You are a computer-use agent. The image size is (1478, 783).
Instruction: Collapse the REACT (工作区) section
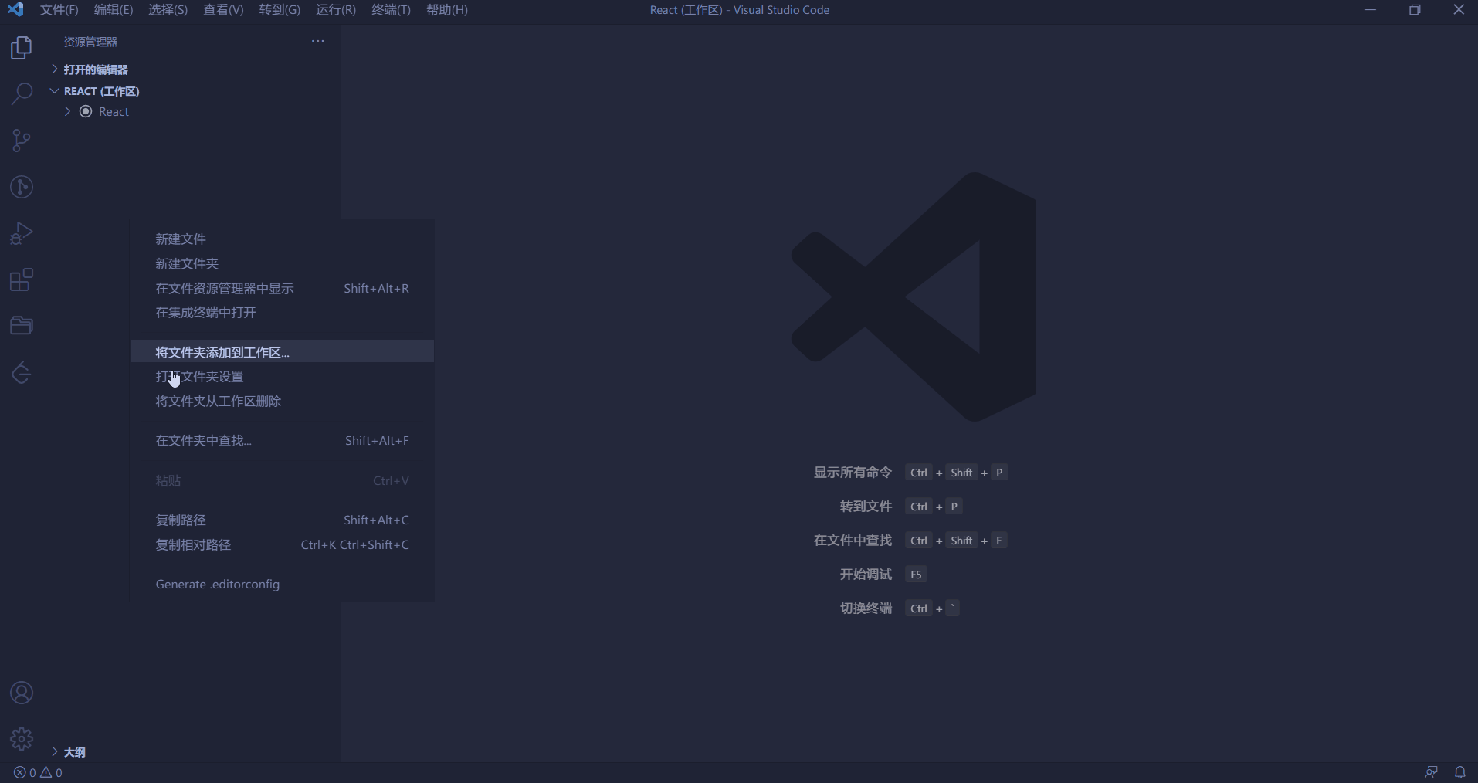[x=101, y=91]
